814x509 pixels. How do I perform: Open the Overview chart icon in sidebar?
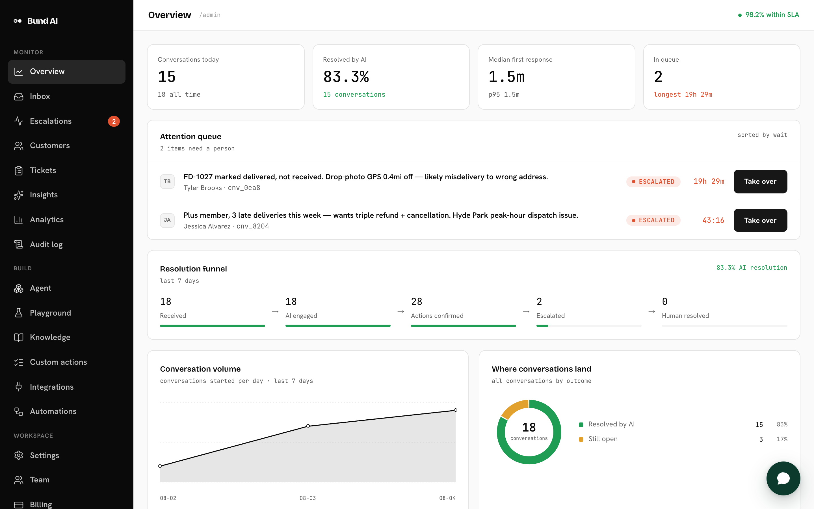click(x=18, y=71)
